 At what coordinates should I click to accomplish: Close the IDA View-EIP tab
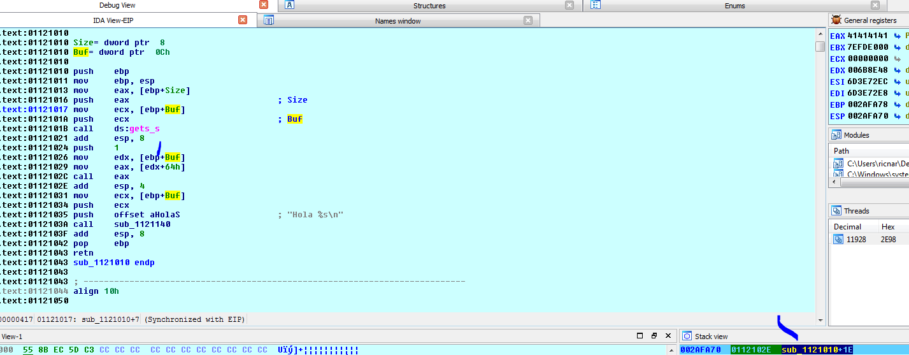tap(243, 20)
